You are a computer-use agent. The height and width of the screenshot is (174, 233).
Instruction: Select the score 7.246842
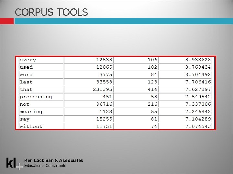point(198,111)
